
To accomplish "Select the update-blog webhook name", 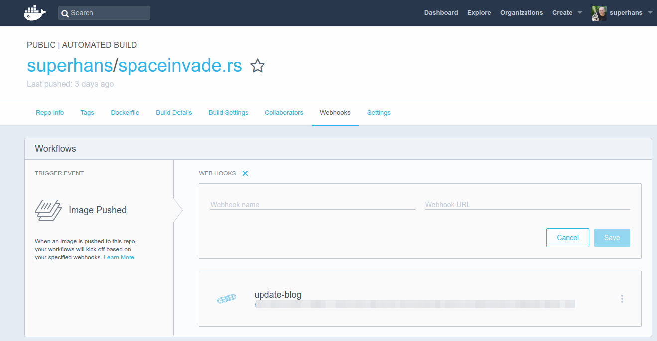I will click(x=278, y=295).
